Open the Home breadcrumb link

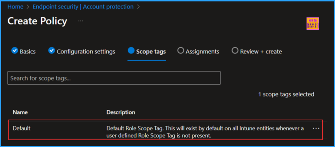(15, 7)
